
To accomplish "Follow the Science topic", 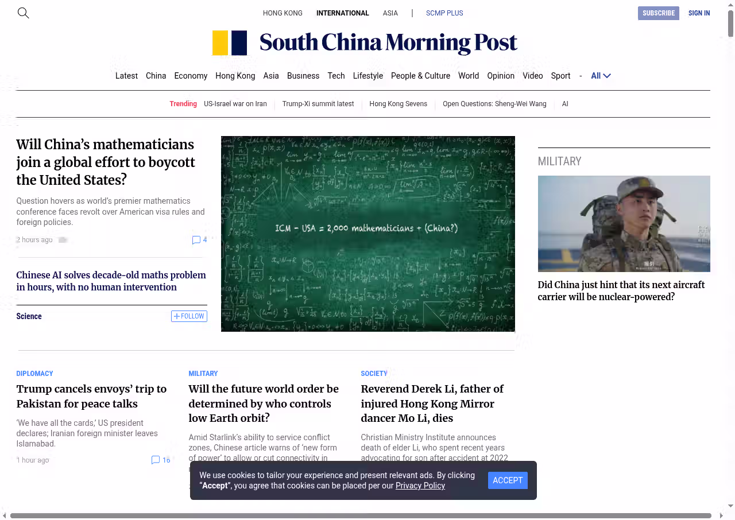I will (189, 316).
